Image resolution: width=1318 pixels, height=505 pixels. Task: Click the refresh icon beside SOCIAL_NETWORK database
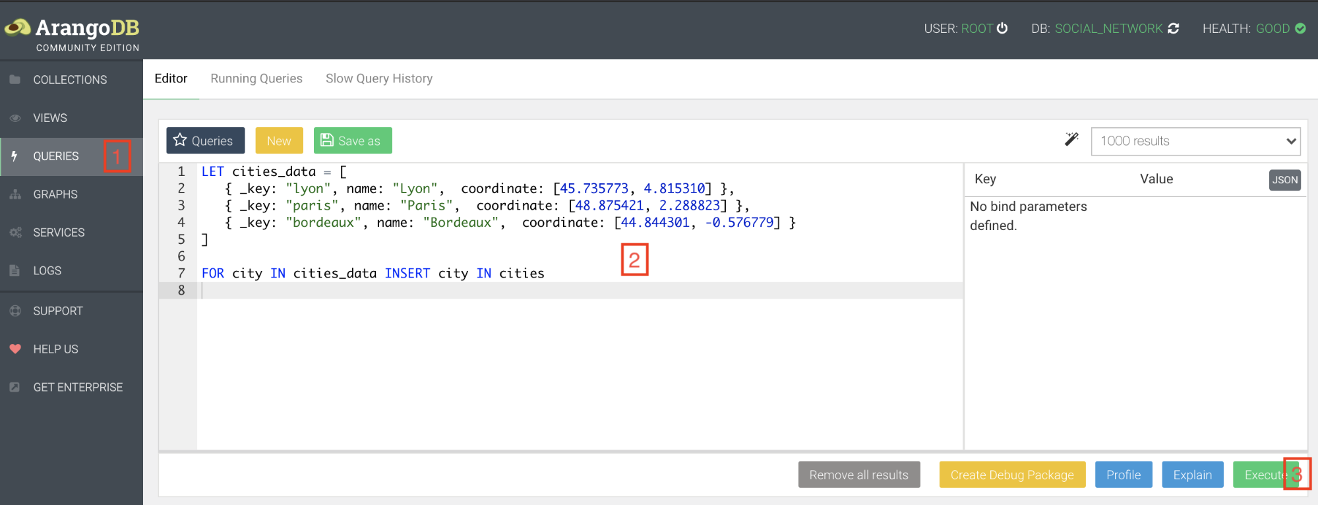pyautogui.click(x=1174, y=28)
